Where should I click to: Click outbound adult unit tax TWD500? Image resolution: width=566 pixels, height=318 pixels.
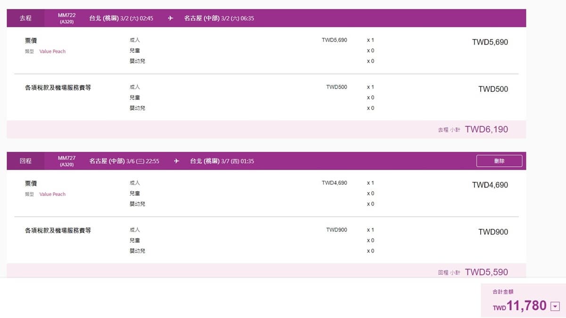point(337,87)
